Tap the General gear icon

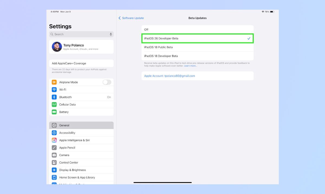pos(54,125)
